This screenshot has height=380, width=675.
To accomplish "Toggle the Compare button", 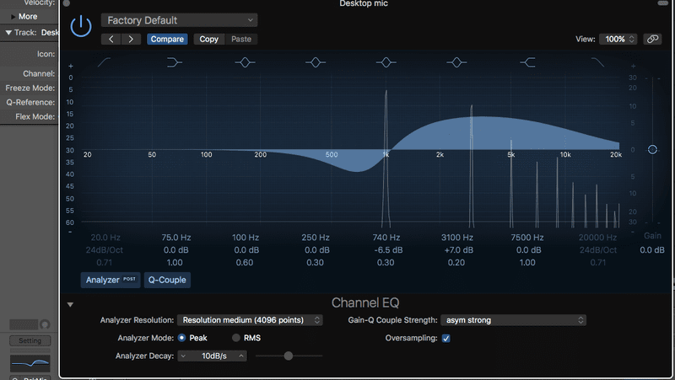I will pyautogui.click(x=167, y=39).
